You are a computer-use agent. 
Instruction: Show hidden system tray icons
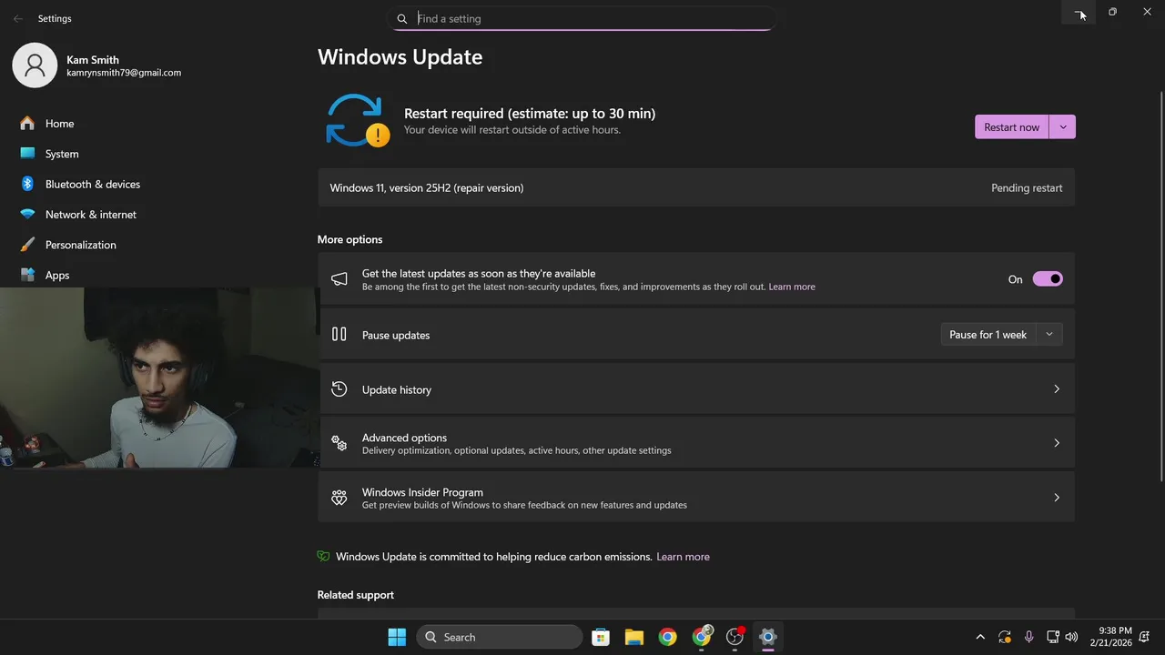980,637
